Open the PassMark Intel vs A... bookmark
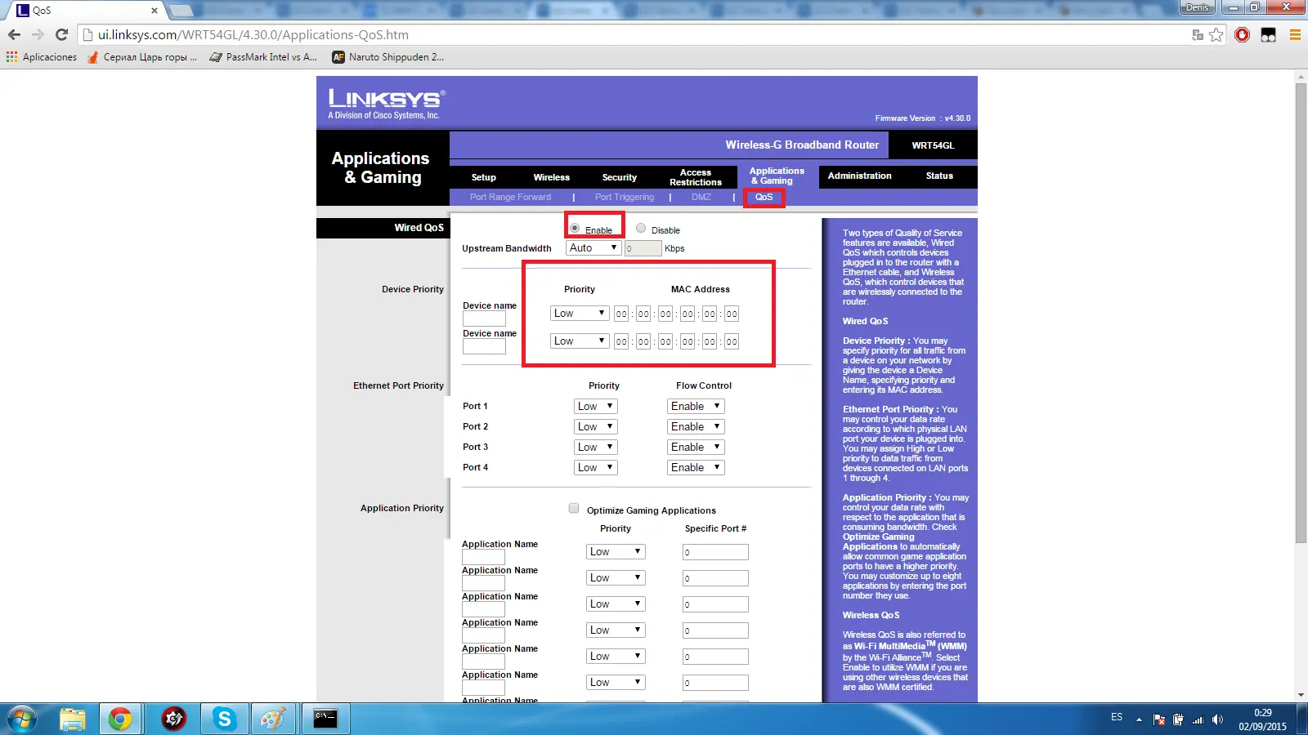 (263, 57)
